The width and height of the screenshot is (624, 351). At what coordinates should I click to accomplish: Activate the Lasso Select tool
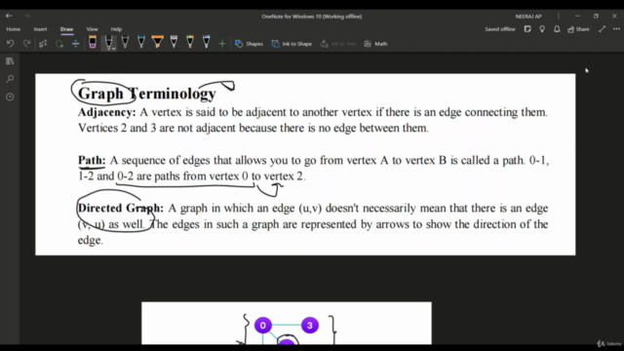tap(59, 44)
